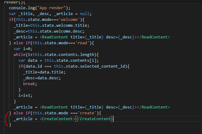Image resolution: width=202 pixels, height=134 pixels.
Task: Select the "App render" string literal
Action: point(51,8)
